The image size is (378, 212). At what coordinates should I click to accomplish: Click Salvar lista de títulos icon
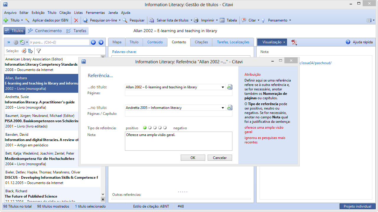151,20
